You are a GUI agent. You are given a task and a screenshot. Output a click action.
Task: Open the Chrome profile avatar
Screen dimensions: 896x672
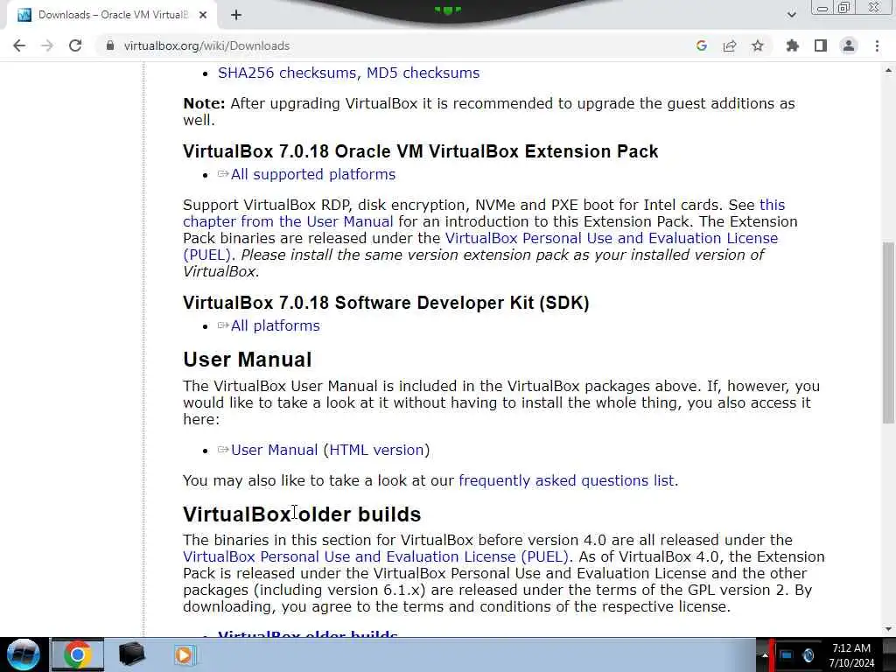click(x=849, y=45)
